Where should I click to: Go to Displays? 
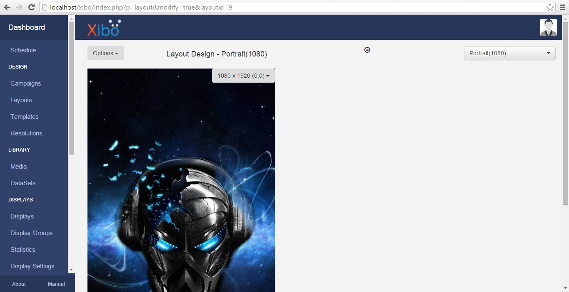pyautogui.click(x=22, y=216)
